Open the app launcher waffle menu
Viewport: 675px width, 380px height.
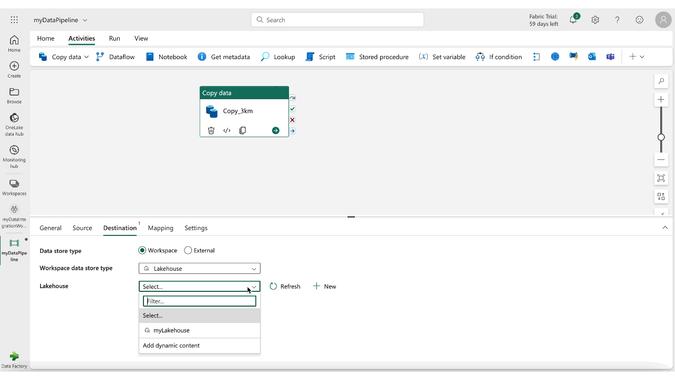point(14,20)
